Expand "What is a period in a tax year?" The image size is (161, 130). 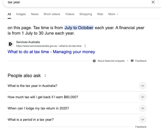pyautogui.click(x=143, y=120)
